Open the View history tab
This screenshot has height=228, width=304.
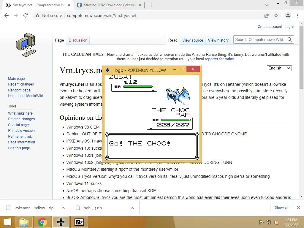tap(218, 40)
